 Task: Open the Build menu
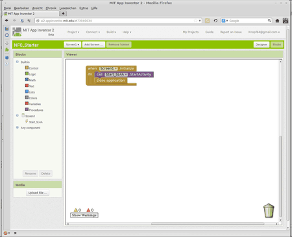111,32
